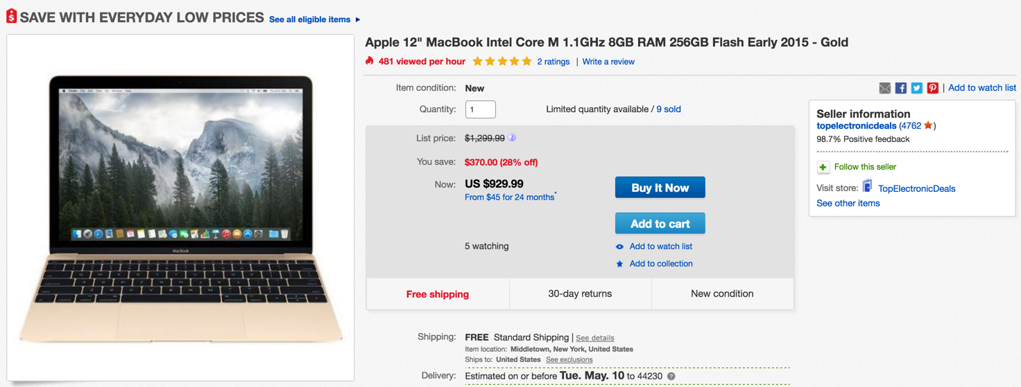Viewport: 1021px width, 387px height.
Task: Open the 2 ratings link
Action: click(553, 62)
